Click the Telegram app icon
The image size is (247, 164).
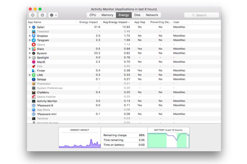pos(34,40)
